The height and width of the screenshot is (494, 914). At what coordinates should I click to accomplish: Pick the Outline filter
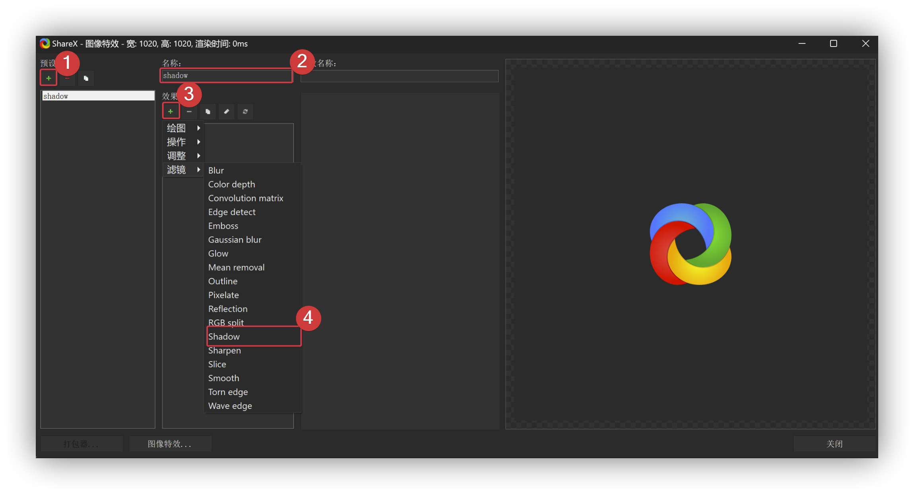pos(253,281)
